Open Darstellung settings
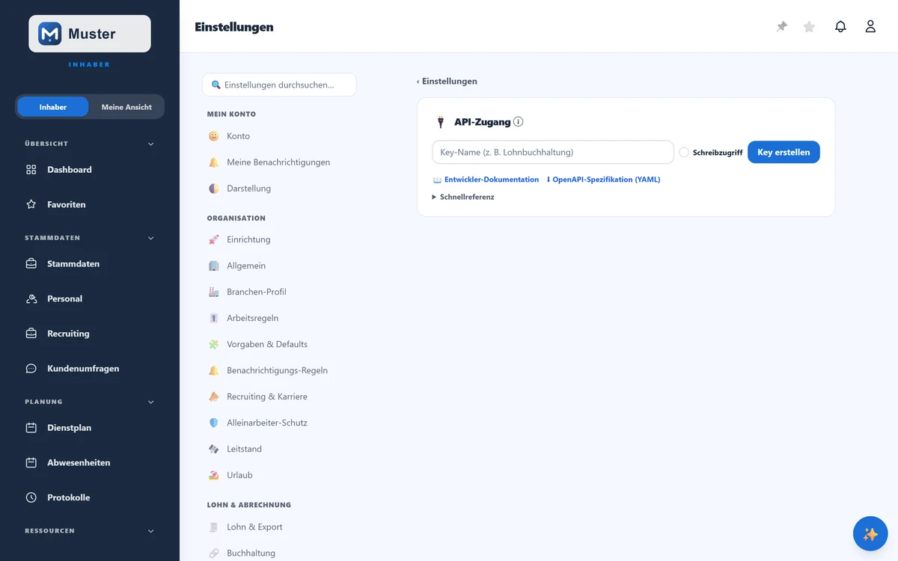This screenshot has width=898, height=561. (x=279, y=188)
